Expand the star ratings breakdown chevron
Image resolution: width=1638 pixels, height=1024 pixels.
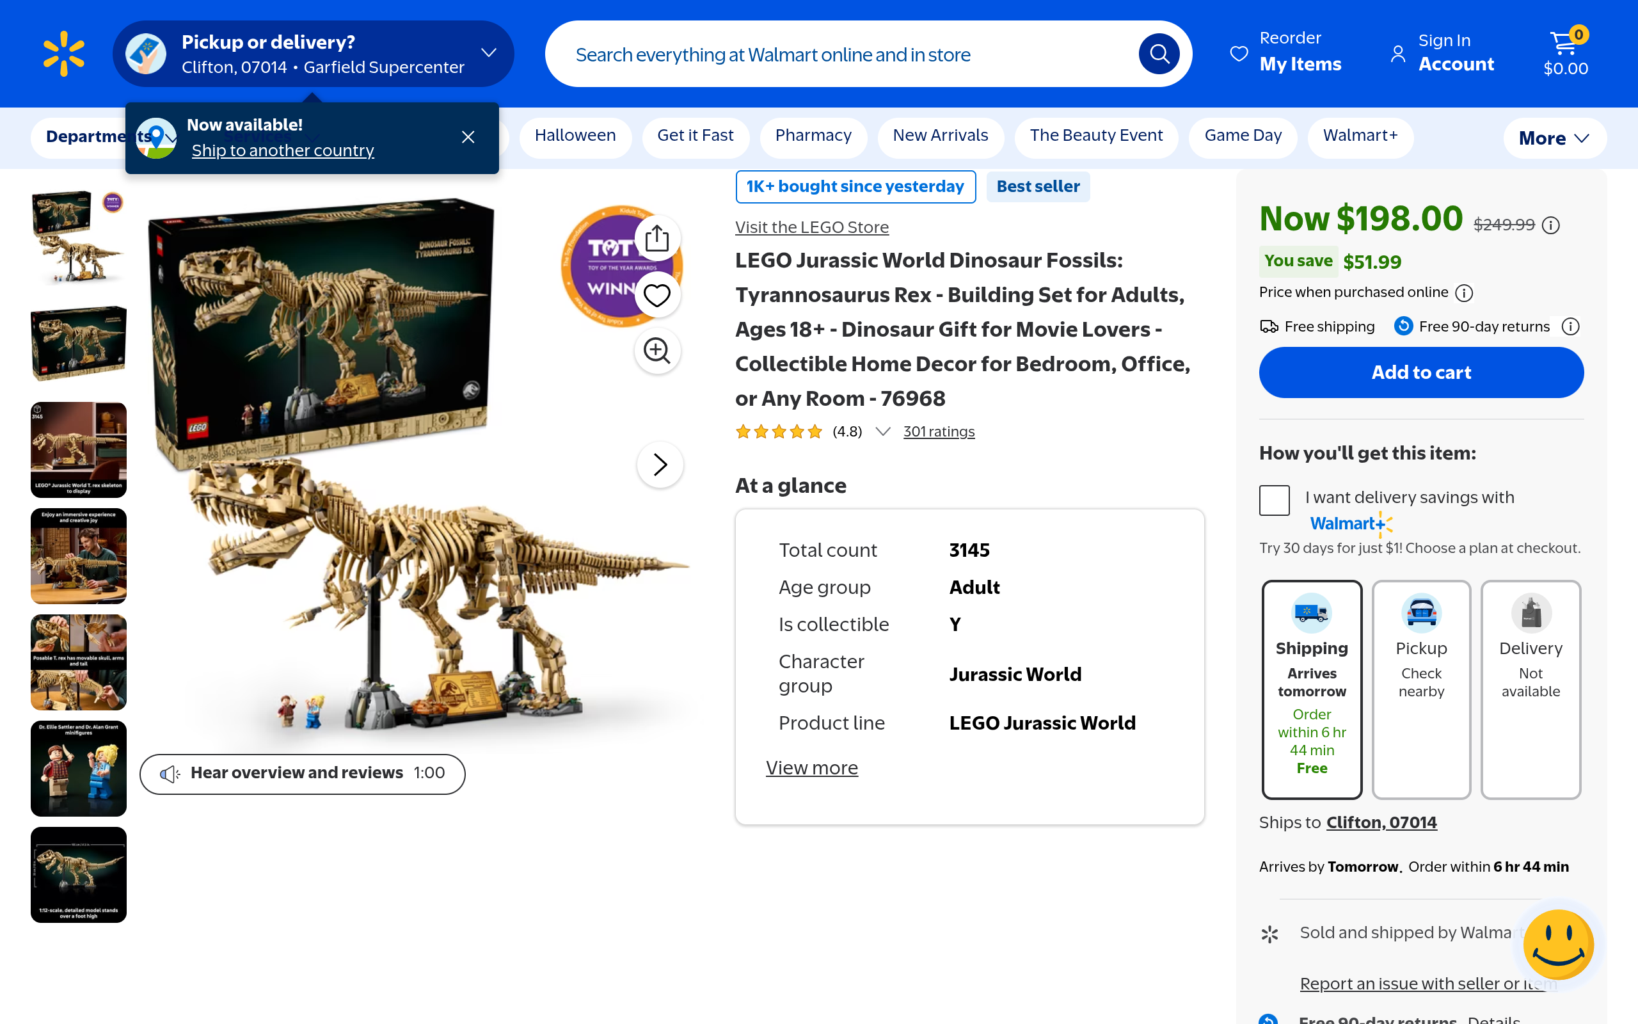point(882,431)
